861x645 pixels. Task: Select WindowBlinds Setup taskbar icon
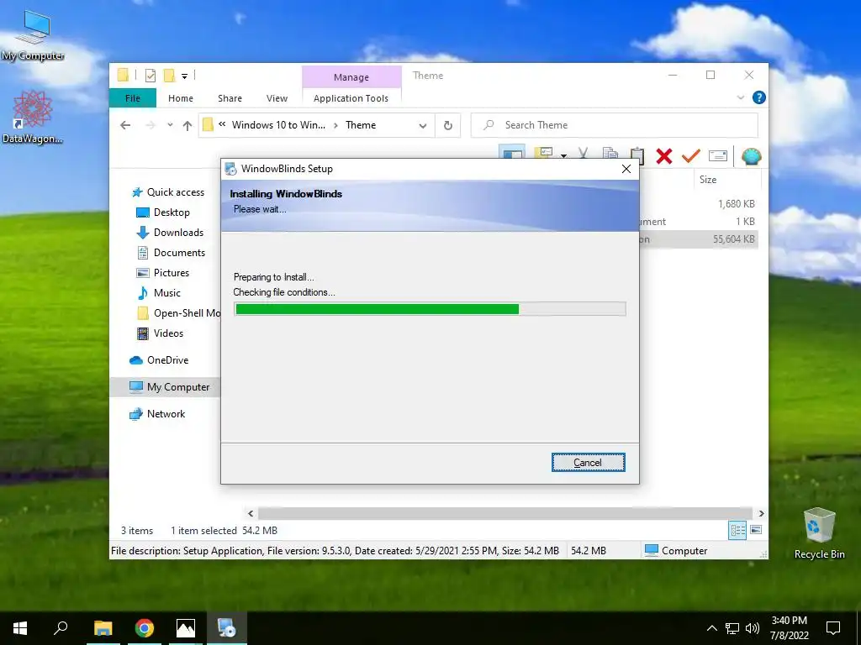point(226,628)
